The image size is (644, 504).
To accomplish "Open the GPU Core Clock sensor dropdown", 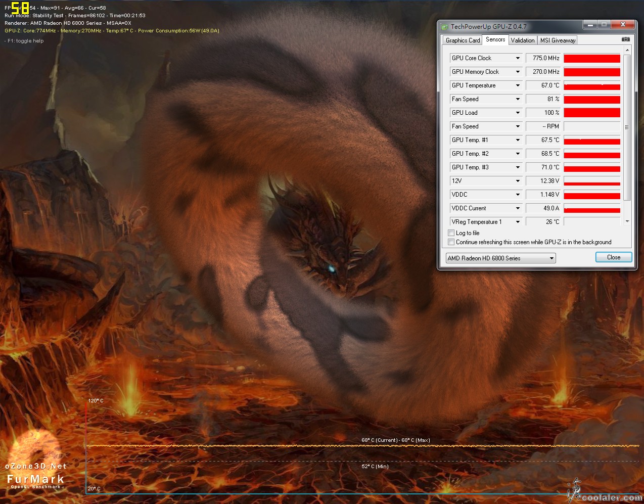I will pyautogui.click(x=518, y=58).
